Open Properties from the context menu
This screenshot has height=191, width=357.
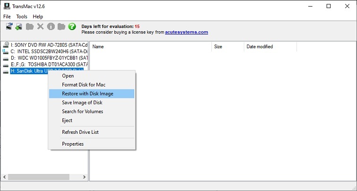pyautogui.click(x=73, y=144)
